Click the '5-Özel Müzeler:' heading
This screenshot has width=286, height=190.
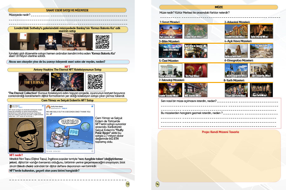click(169, 61)
